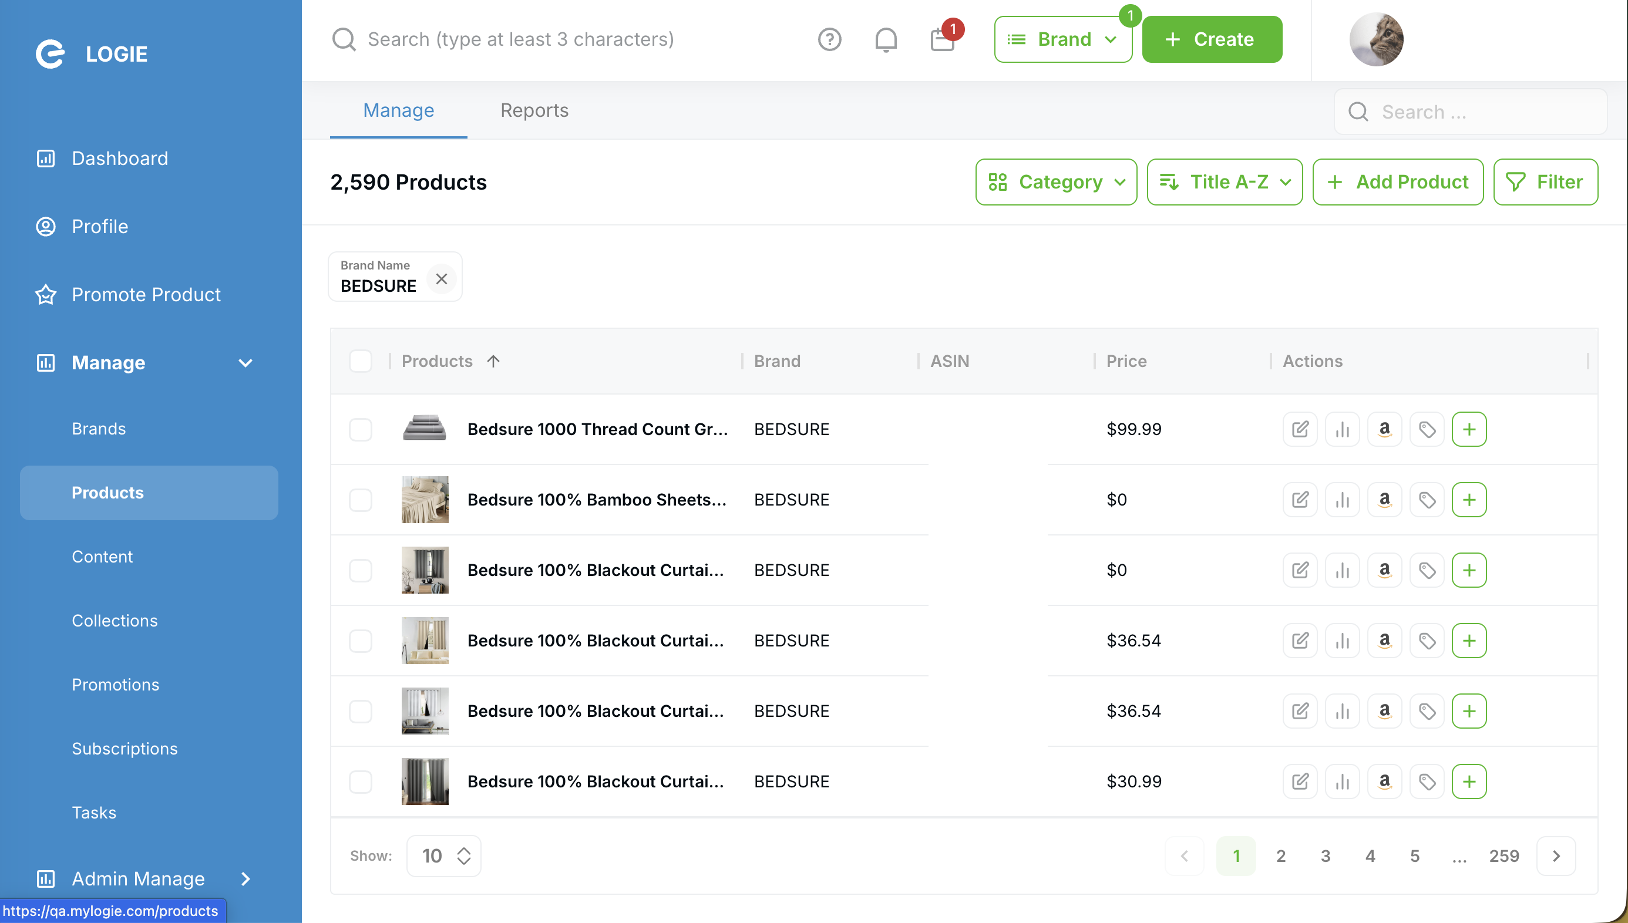View stats for the $30.99 Blackout Curtain
1628x923 pixels.
click(1342, 781)
